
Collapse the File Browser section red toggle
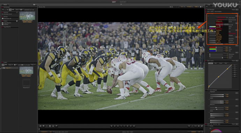click(x=2, y=7)
